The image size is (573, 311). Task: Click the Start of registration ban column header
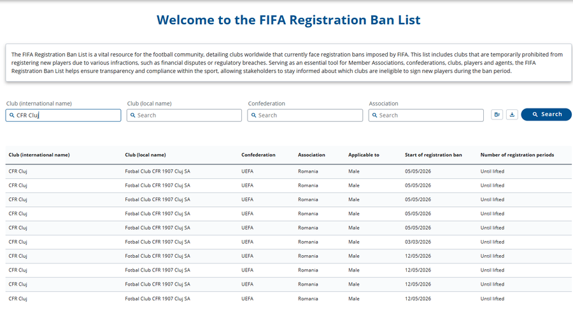[434, 155]
